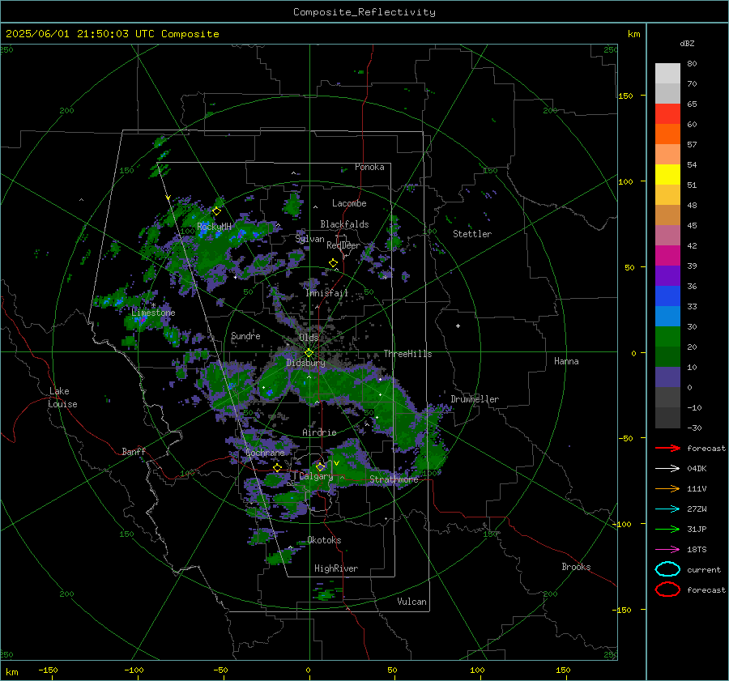Image resolution: width=729 pixels, height=681 pixels.
Task: Click the Sundre label
Action: pos(245,336)
